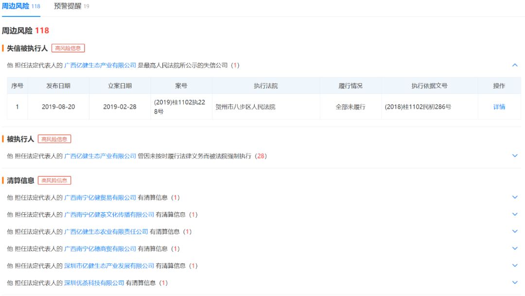The height and width of the screenshot is (296, 525).
Task: Expand 深圳市亿健生态产业发展有限公司 清算信息 row
Action: (515, 266)
